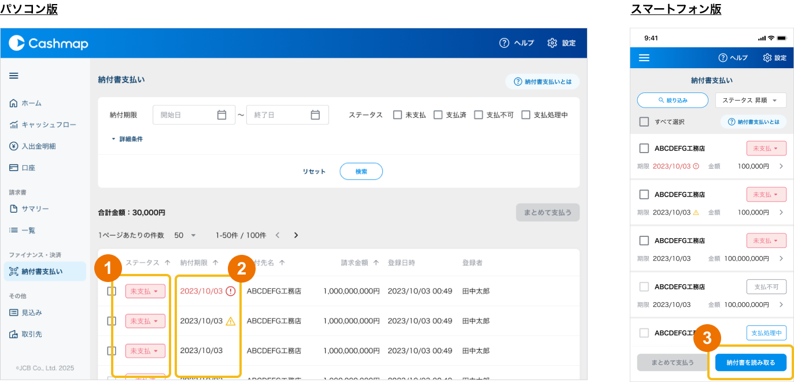The width and height of the screenshot is (794, 382).
Task: Click the red overdue alert icon in table
Action: coord(231,291)
